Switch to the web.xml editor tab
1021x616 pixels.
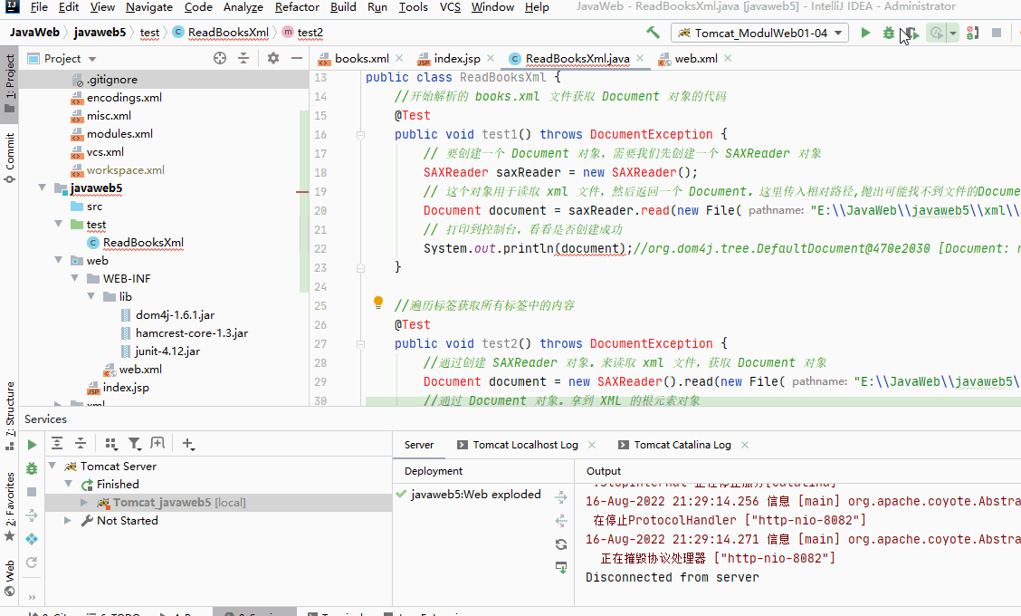pyautogui.click(x=695, y=58)
